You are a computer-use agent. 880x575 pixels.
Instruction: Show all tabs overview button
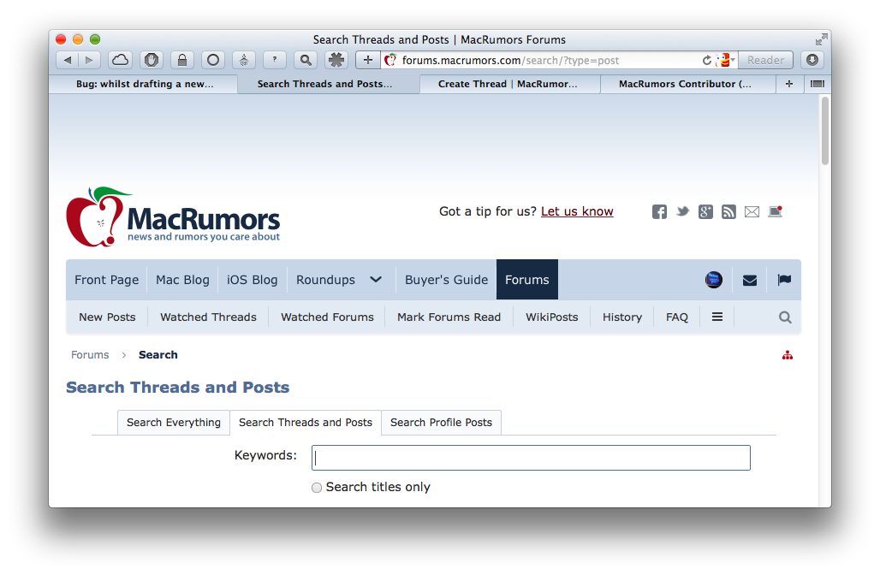pyautogui.click(x=818, y=84)
